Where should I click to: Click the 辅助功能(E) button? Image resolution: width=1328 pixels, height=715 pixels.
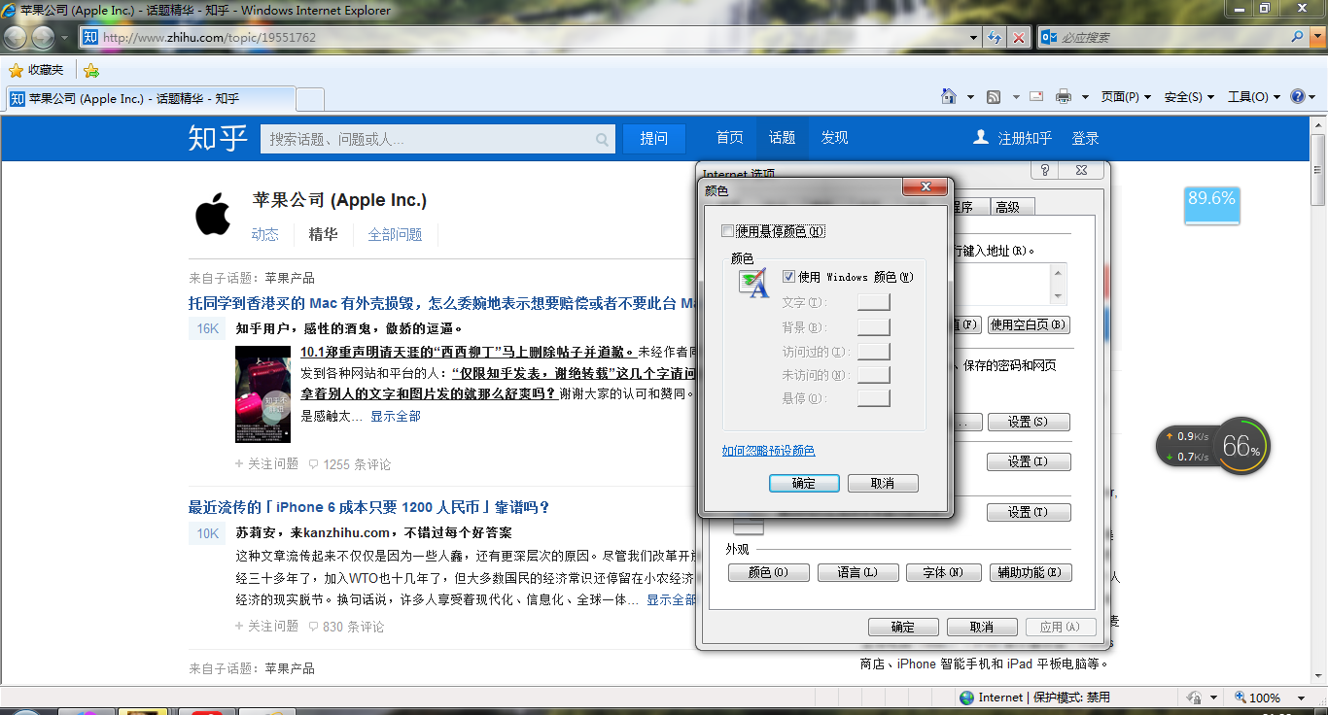(1031, 572)
